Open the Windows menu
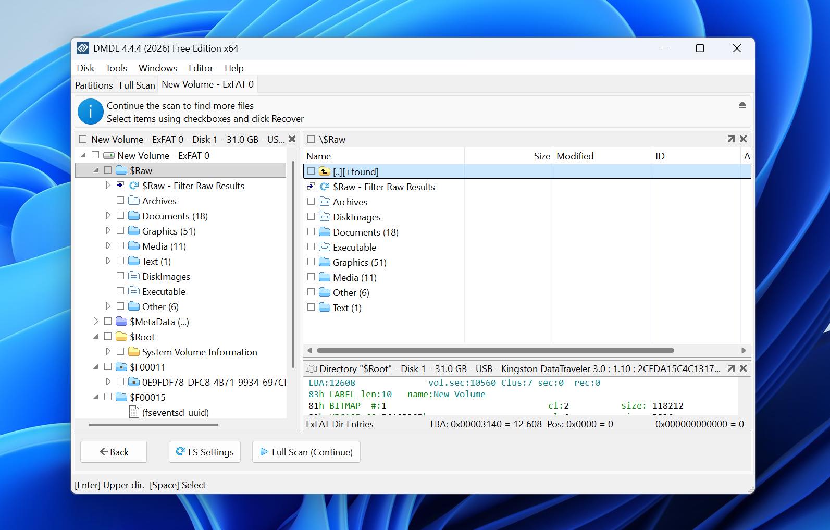Viewport: 830px width, 530px height. 158,68
